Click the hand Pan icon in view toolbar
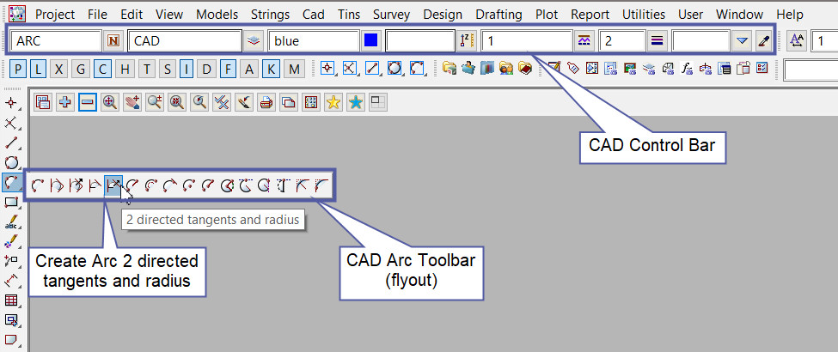 (x=132, y=102)
